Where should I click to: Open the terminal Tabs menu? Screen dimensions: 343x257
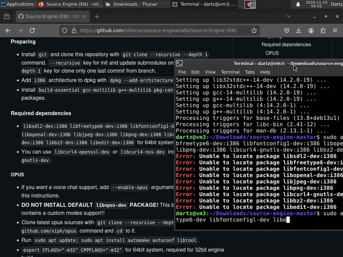pos(250,72)
